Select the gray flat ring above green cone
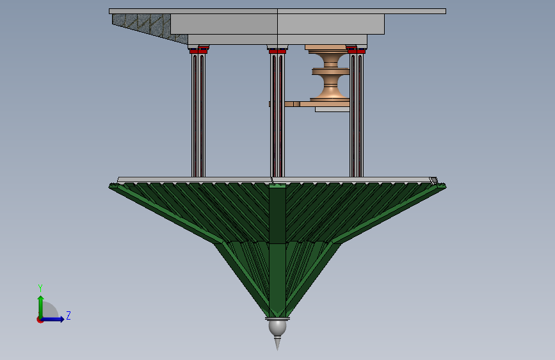 278,181
